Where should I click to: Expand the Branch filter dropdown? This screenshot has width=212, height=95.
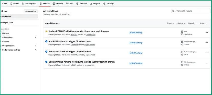tap(192, 23)
